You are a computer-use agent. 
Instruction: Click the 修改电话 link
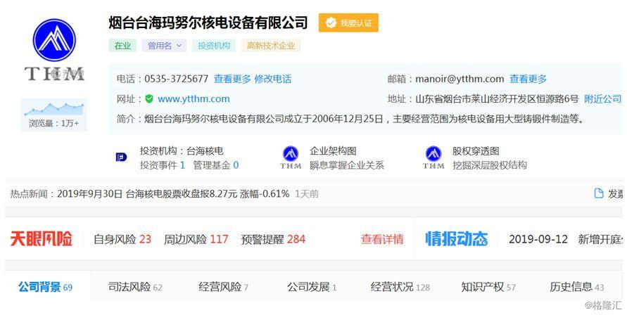coord(273,79)
